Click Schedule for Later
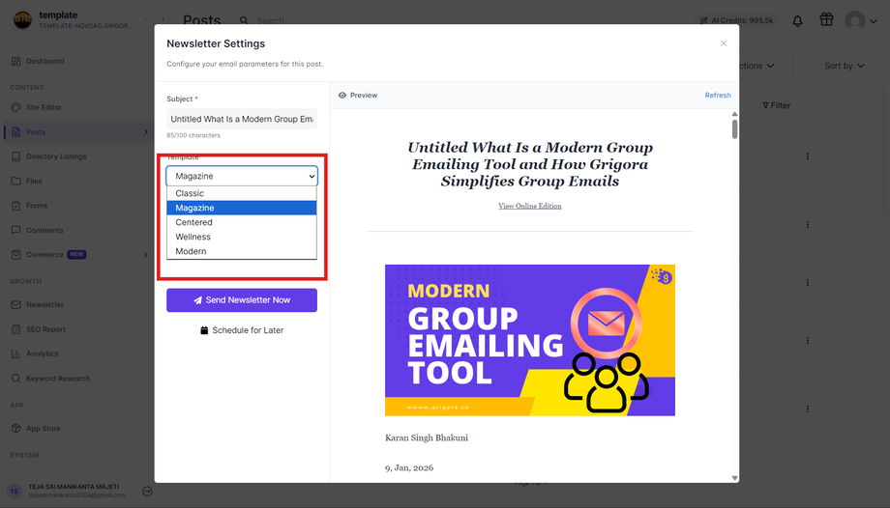890x508 pixels. pos(242,330)
